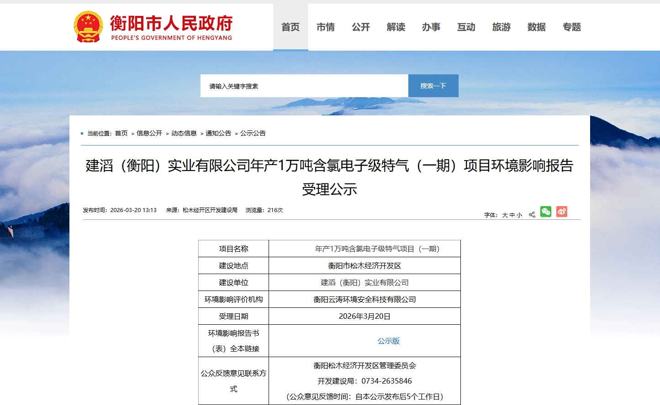
Task: Open the 公开 navigation menu
Action: [361, 27]
